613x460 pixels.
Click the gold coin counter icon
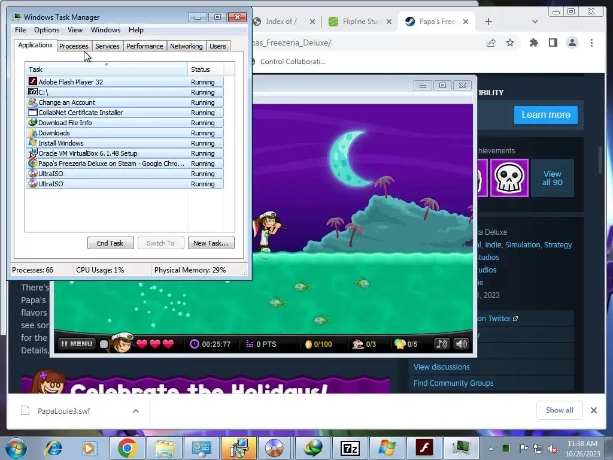tap(308, 344)
